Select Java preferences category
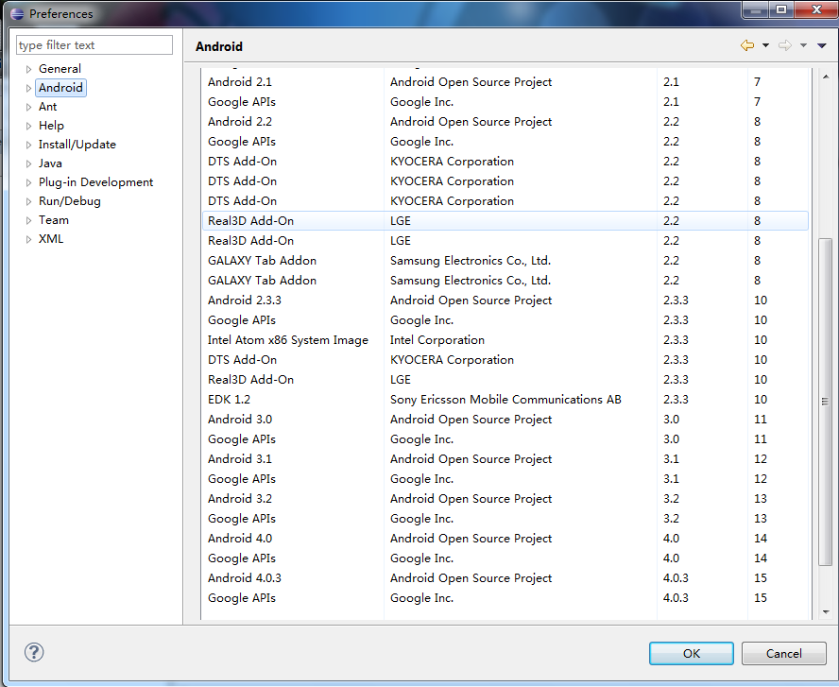Screen dimensions: 839x687 point(50,163)
